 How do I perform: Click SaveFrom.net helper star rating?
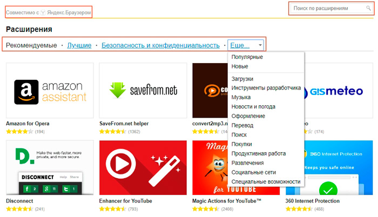coord(112,132)
